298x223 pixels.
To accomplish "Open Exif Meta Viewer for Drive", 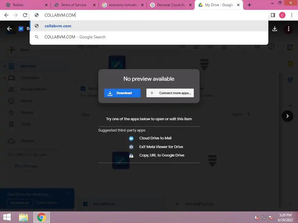I will point(156,147).
